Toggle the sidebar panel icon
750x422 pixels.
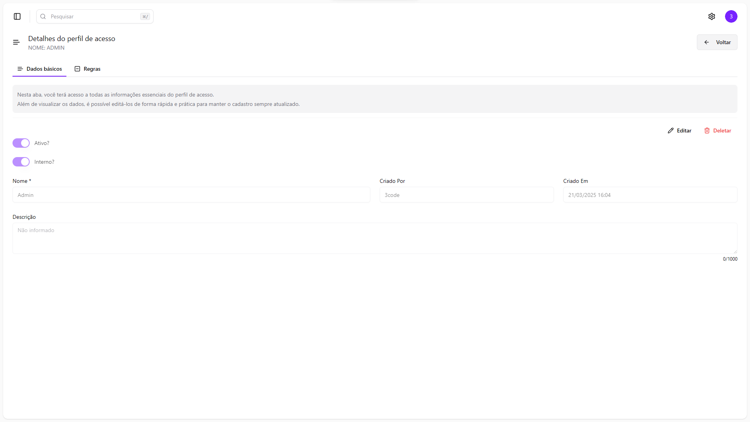[17, 16]
